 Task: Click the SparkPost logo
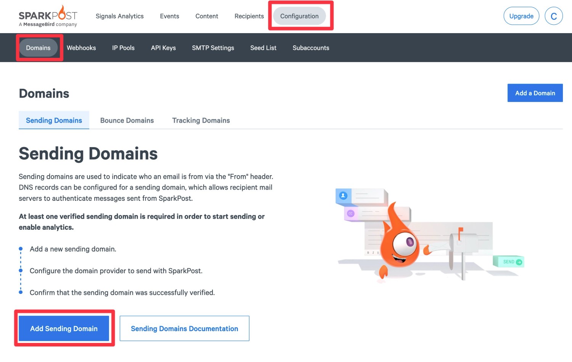point(48,16)
